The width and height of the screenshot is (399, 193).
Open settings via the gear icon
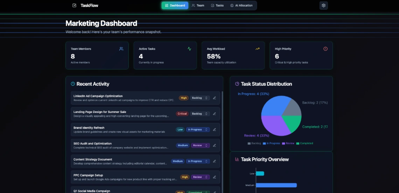coord(323,6)
